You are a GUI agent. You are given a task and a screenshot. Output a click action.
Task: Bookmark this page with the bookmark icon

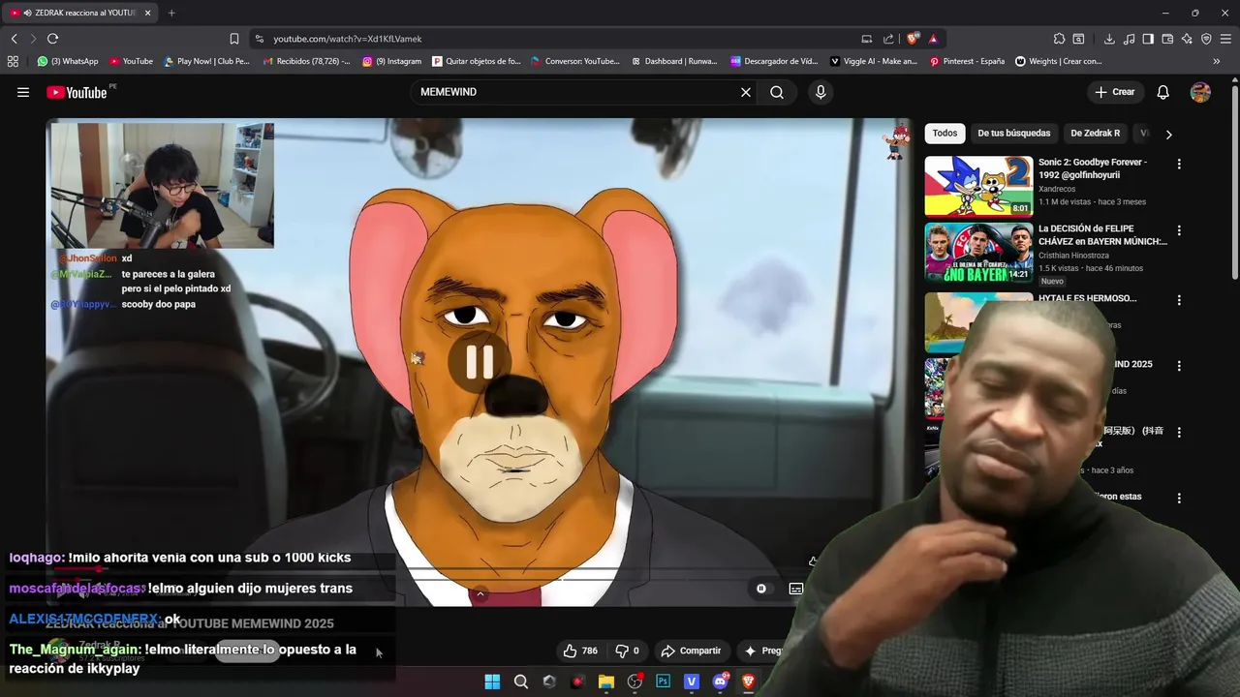tap(234, 39)
